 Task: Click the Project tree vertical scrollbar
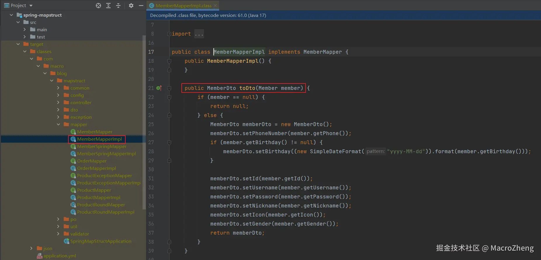click(144, 123)
